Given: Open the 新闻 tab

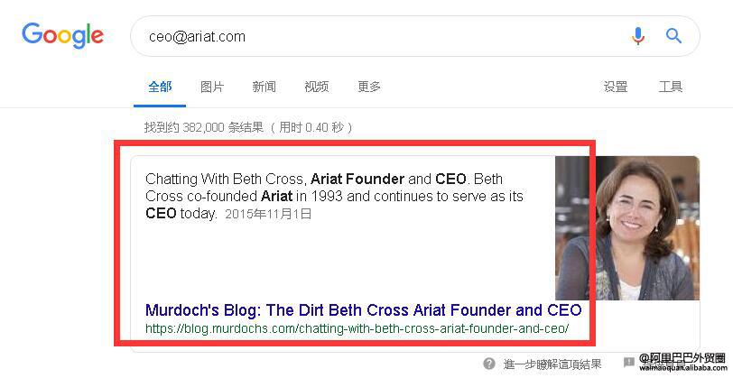Looking at the screenshot, I should tap(264, 87).
